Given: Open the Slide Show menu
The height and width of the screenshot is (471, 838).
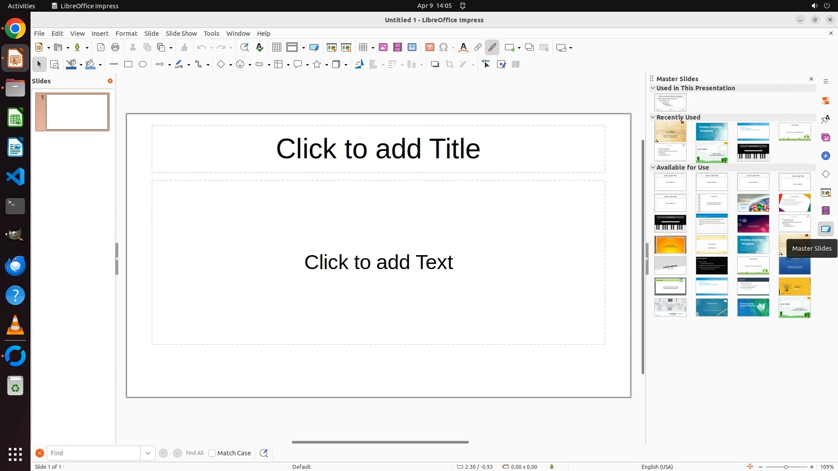Looking at the screenshot, I should point(181,34).
